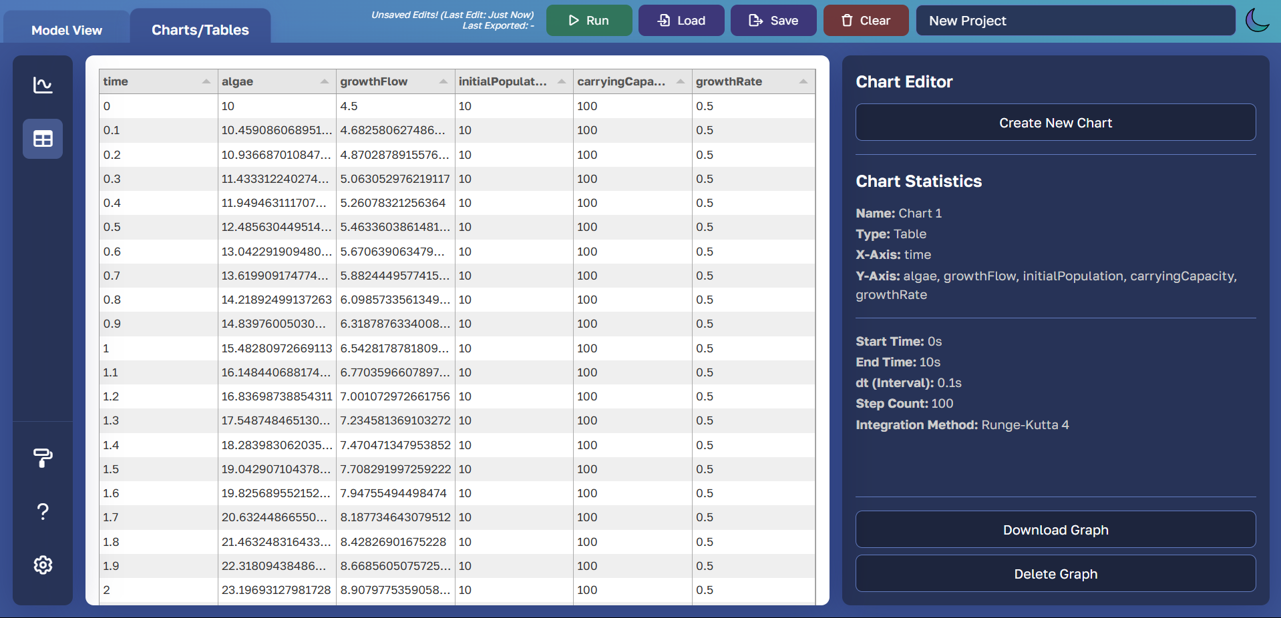Toggle dark mode moon icon
The width and height of the screenshot is (1281, 618).
pos(1257,20)
